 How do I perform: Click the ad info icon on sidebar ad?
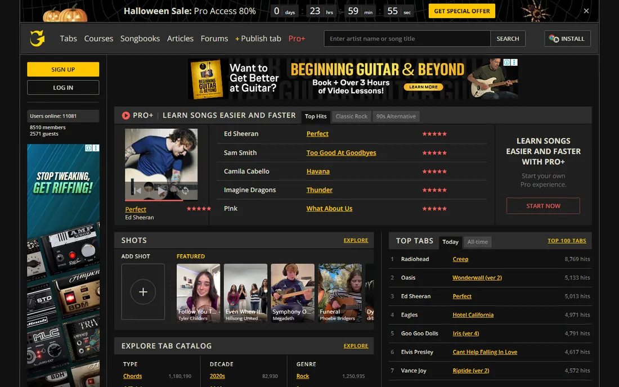coord(88,148)
